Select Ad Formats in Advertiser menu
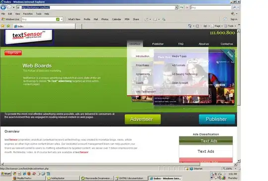The height and width of the screenshot is (181, 268). [x=179, y=65]
